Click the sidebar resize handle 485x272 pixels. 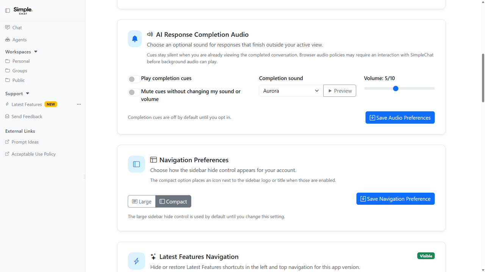(85, 176)
